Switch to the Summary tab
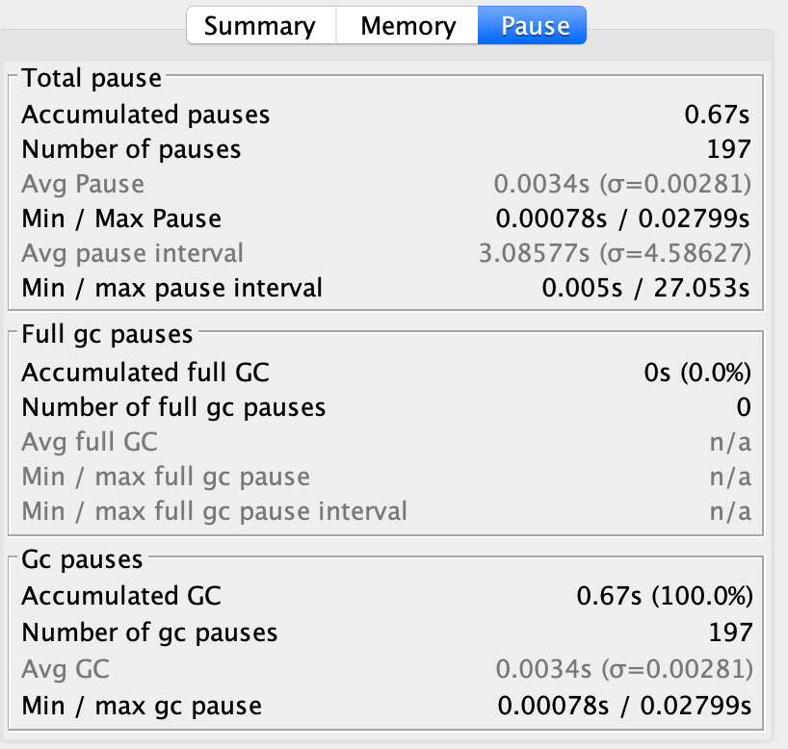The height and width of the screenshot is (749, 788). point(260,26)
